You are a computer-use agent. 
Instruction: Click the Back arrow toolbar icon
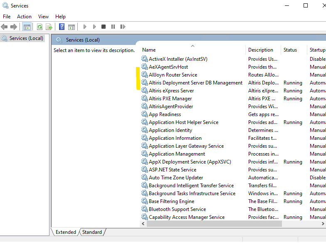point(4,27)
